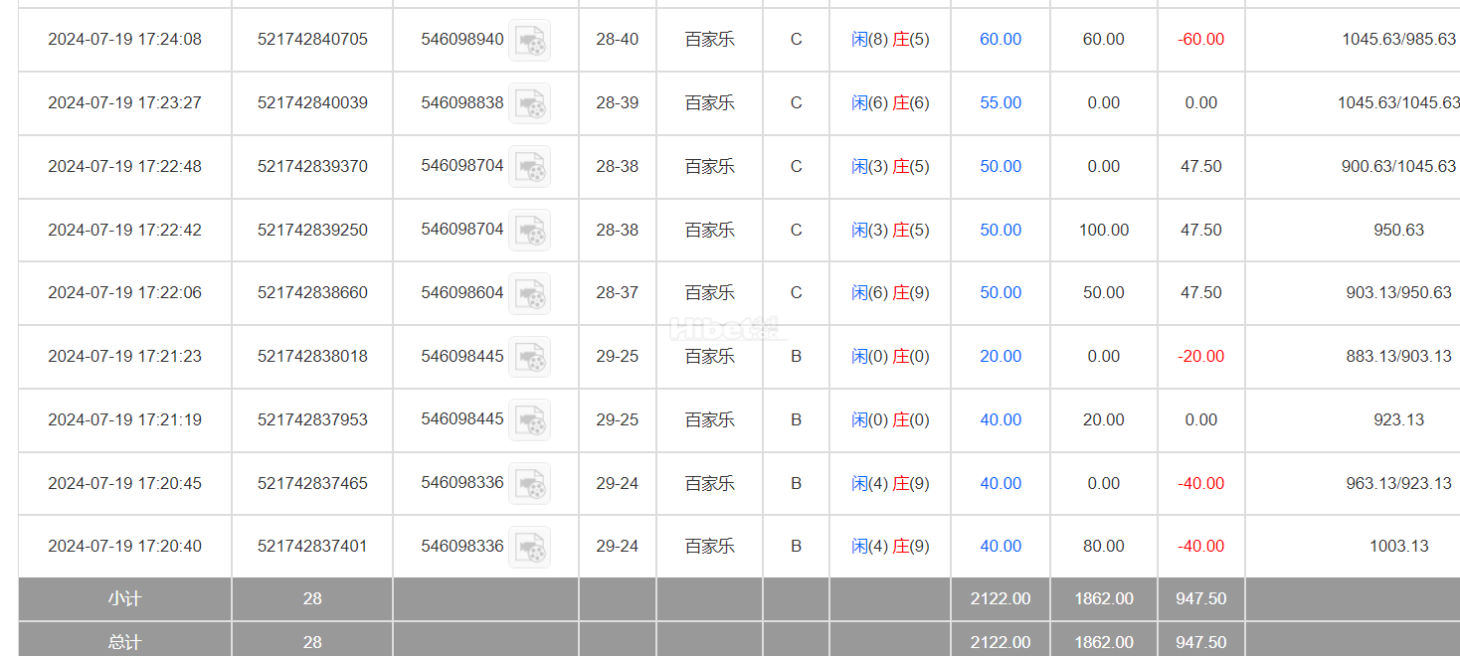Click bet amount 60.00 link
Image resolution: width=1460 pixels, height=656 pixels.
(x=1001, y=40)
